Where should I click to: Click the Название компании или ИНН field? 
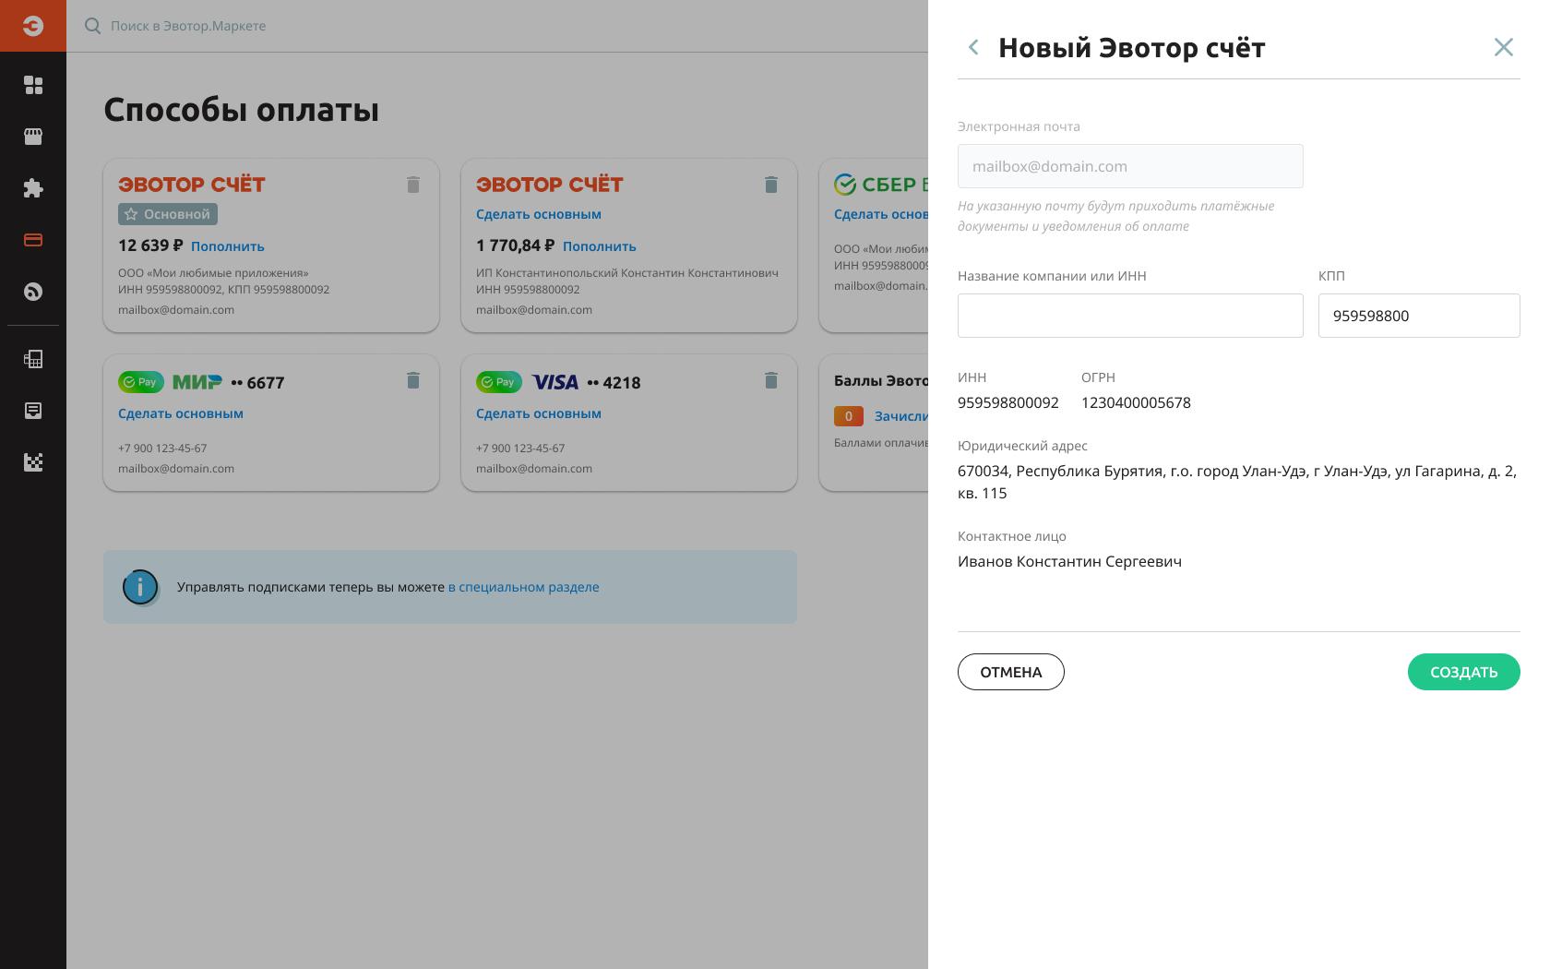pos(1130,316)
